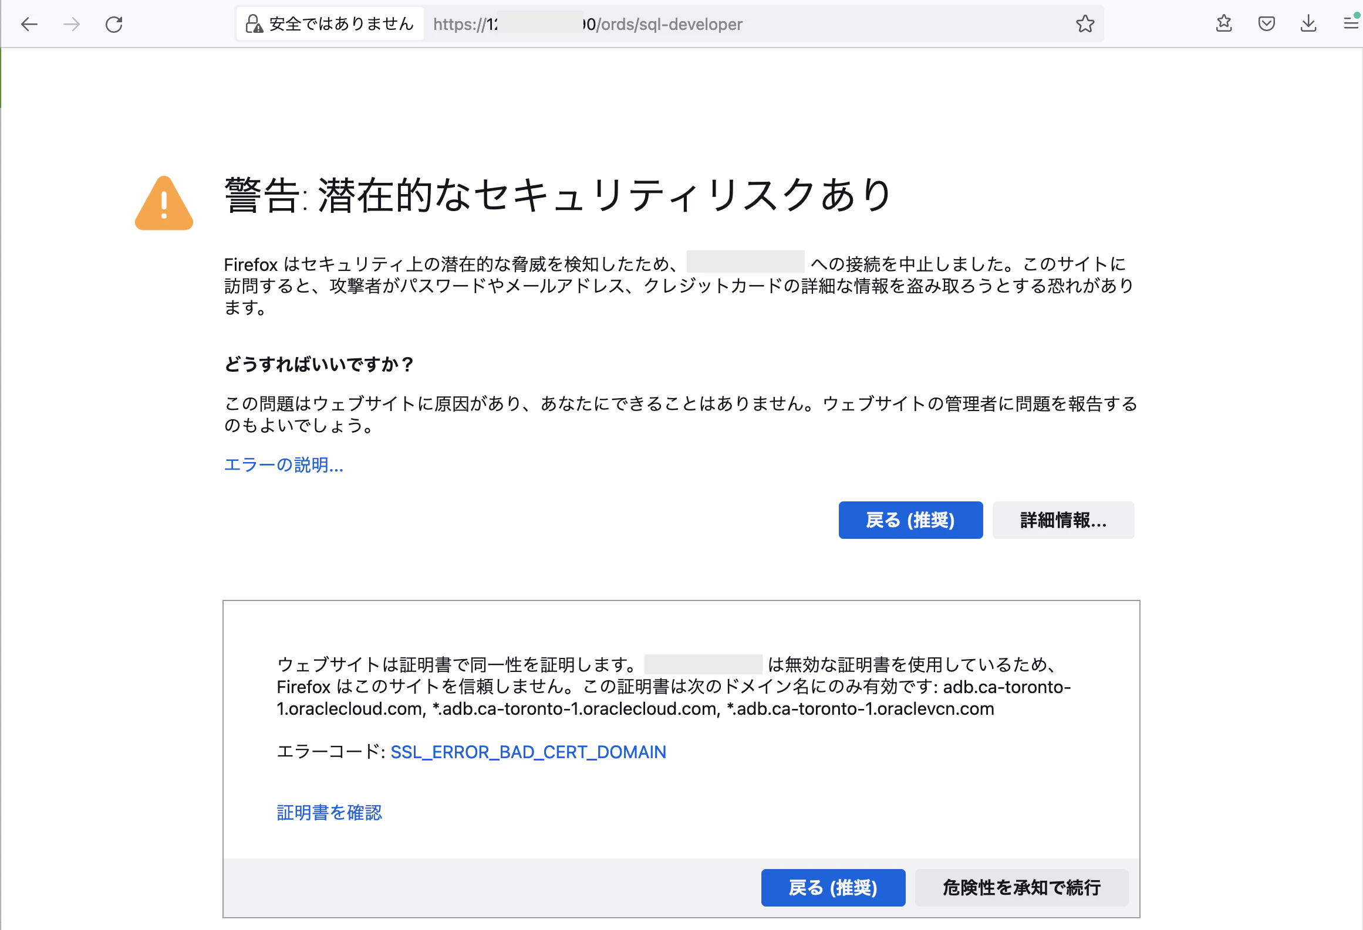Go back using the browser back arrow
1363x930 pixels.
[29, 24]
